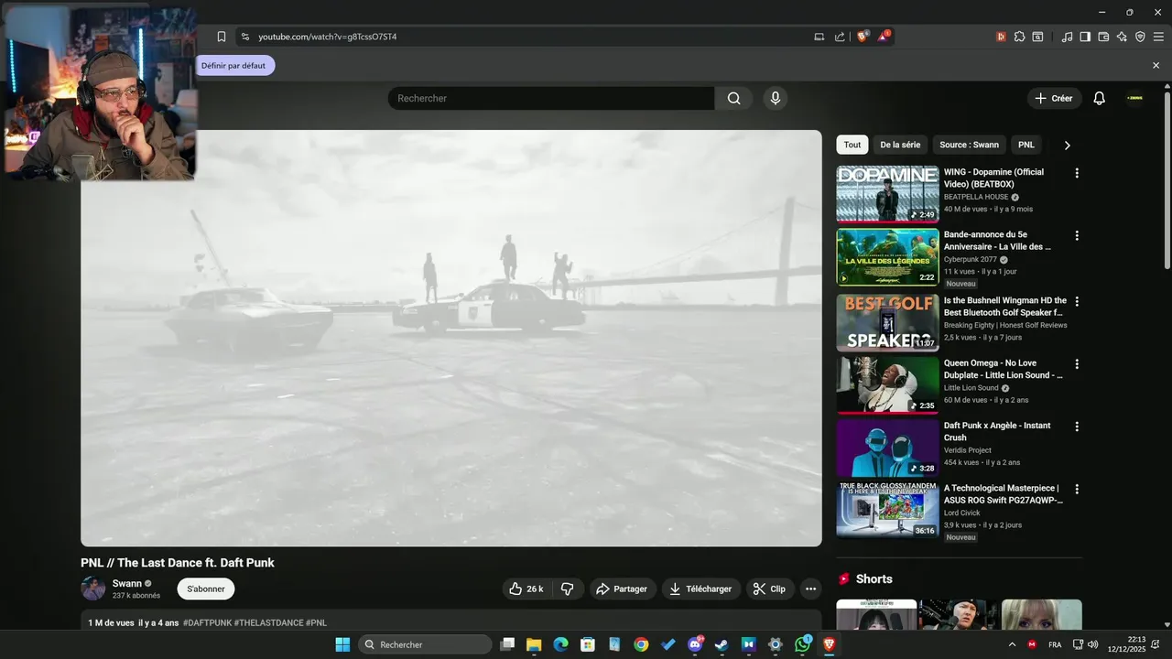Open volume control in system tray
This screenshot has width=1172, height=659.
[x=1092, y=644]
